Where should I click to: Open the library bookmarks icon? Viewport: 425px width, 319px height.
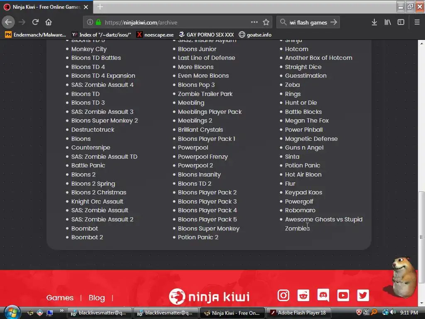[388, 22]
